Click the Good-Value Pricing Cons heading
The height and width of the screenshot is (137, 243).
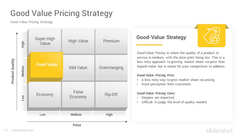156,93
